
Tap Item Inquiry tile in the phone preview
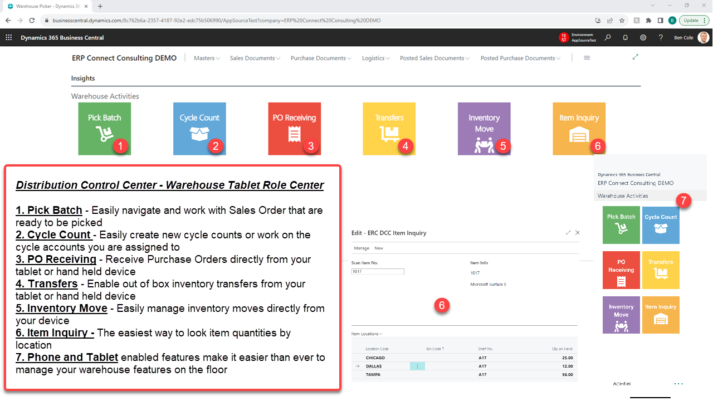point(661,315)
